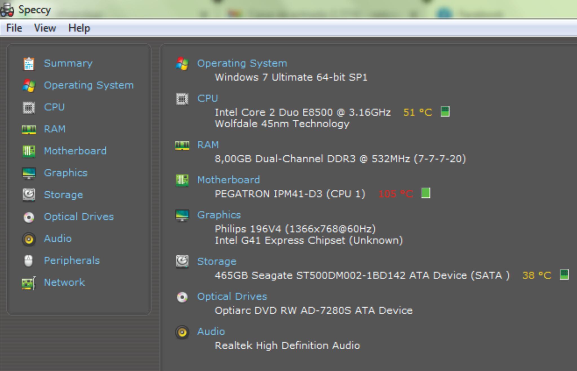This screenshot has width=577, height=371.
Task: Click the RAM icon in summary panel
Action: (x=182, y=145)
